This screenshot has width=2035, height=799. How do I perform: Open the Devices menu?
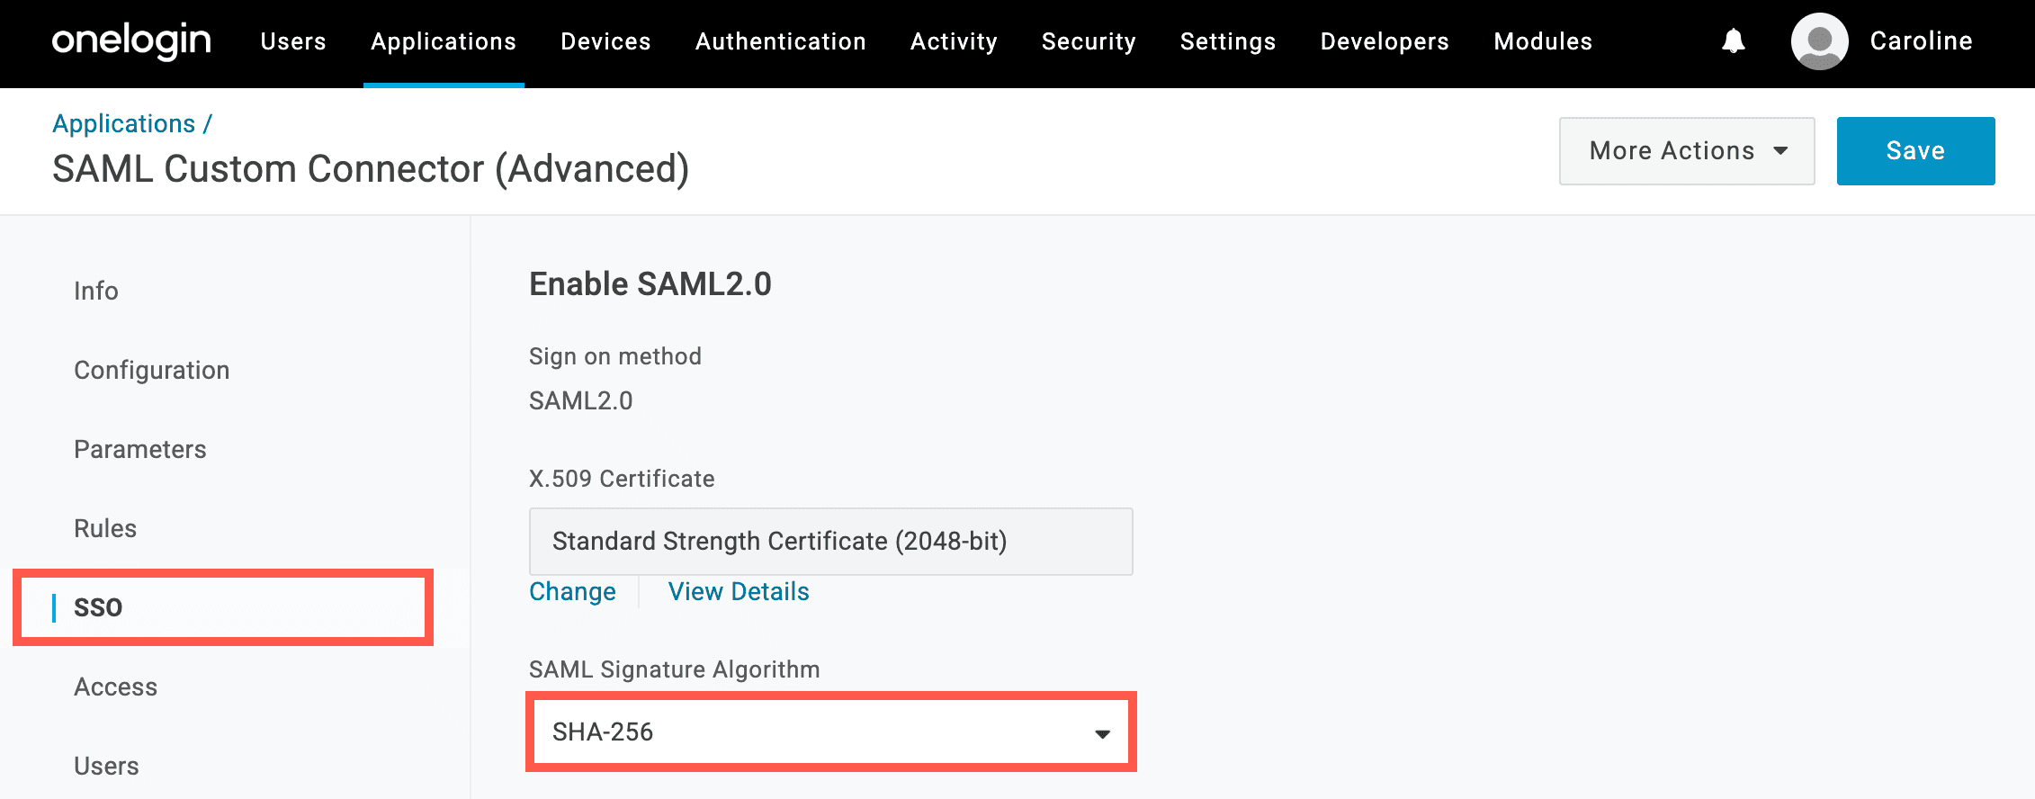tap(605, 41)
